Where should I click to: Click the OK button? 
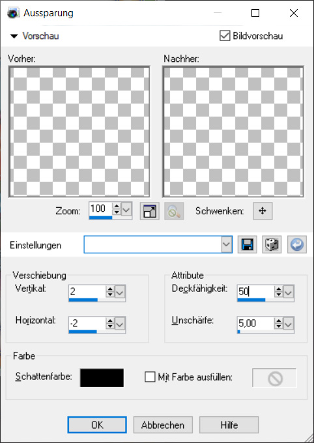(x=97, y=425)
